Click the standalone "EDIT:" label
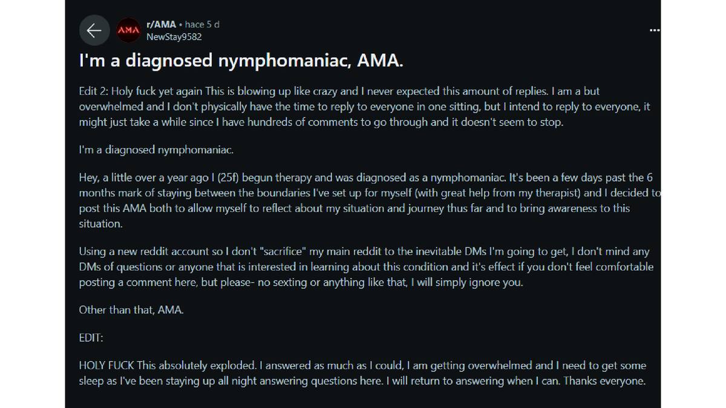726x408 pixels. [91, 338]
